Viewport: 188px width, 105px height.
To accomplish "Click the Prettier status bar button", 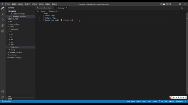I will pyautogui.click(x=179, y=101).
